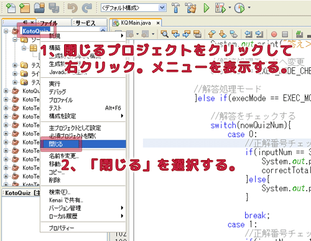The width and height of the screenshot is (311, 241).
Task: Switch to the ファイル tab
Action: [x=53, y=22]
